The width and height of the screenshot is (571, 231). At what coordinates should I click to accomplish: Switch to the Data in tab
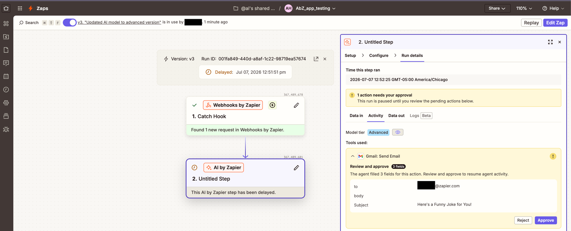coord(356,116)
